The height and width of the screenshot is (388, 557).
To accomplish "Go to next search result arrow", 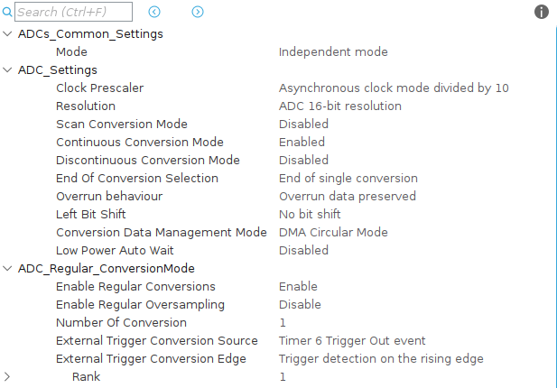I will pyautogui.click(x=198, y=12).
